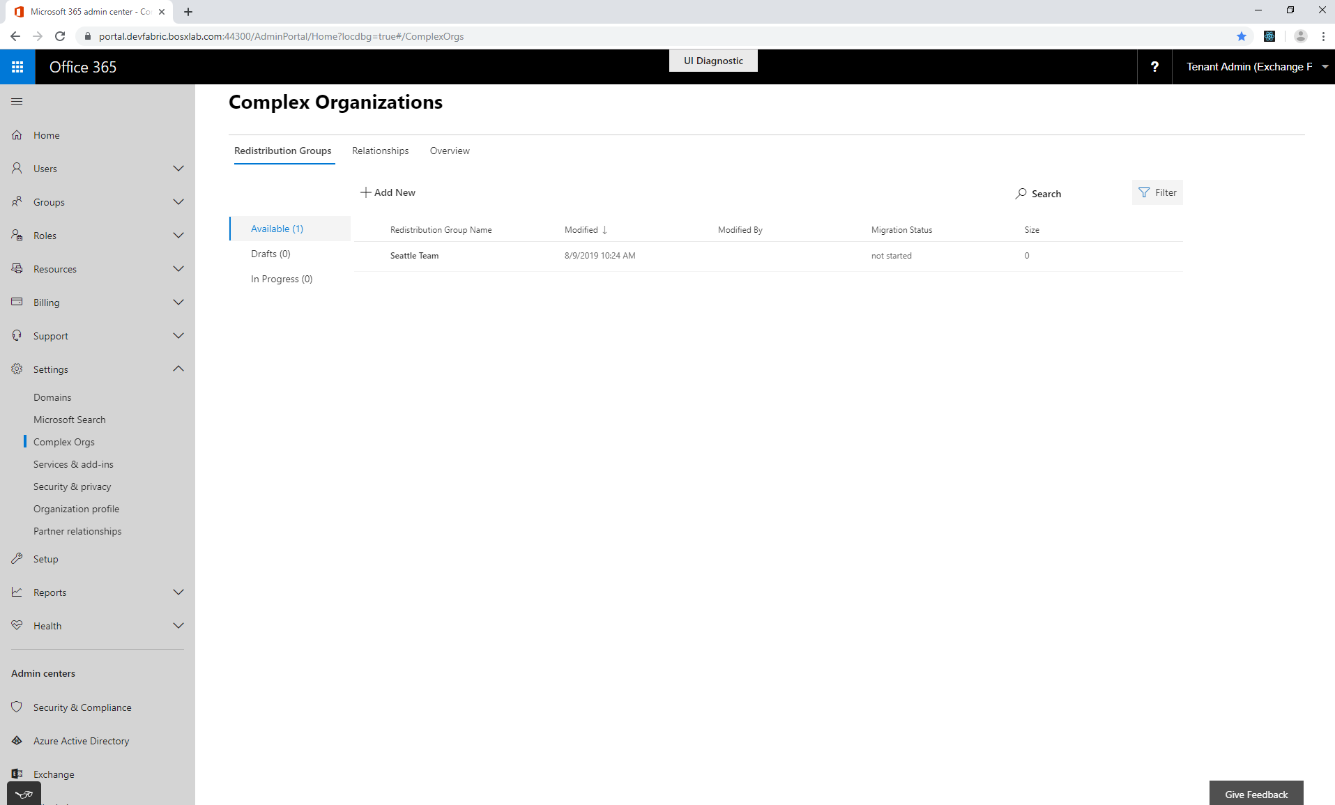Expand the Reports section chevron
Screen dimensions: 1335x805
click(178, 592)
